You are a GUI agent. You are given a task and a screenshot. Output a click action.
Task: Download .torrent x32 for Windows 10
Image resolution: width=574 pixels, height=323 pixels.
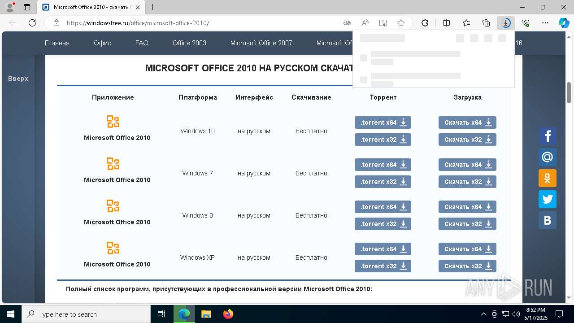coord(383,140)
